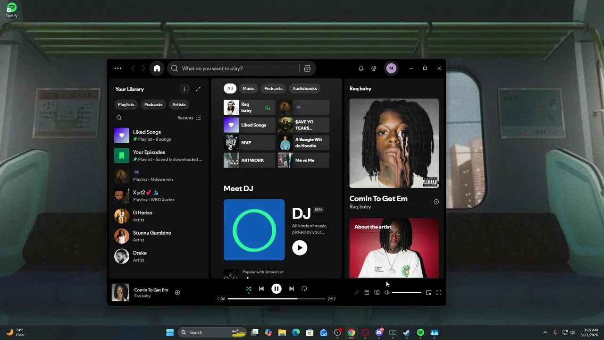Image resolution: width=604 pixels, height=340 pixels.
Task: Filter library by Playlists chip
Action: (x=126, y=104)
